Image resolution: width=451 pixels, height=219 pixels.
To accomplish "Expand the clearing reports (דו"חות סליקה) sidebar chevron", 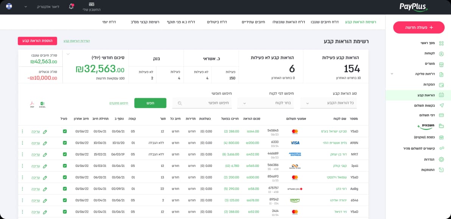I will click(x=392, y=74).
